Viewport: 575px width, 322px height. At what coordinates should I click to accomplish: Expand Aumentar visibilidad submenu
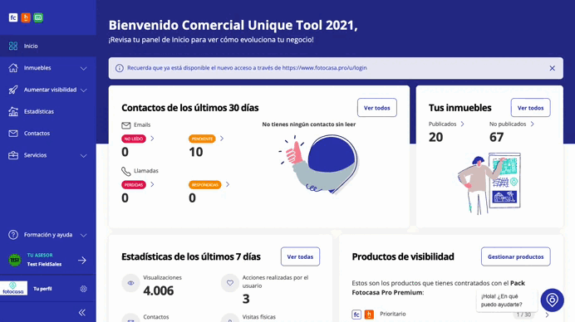click(84, 90)
